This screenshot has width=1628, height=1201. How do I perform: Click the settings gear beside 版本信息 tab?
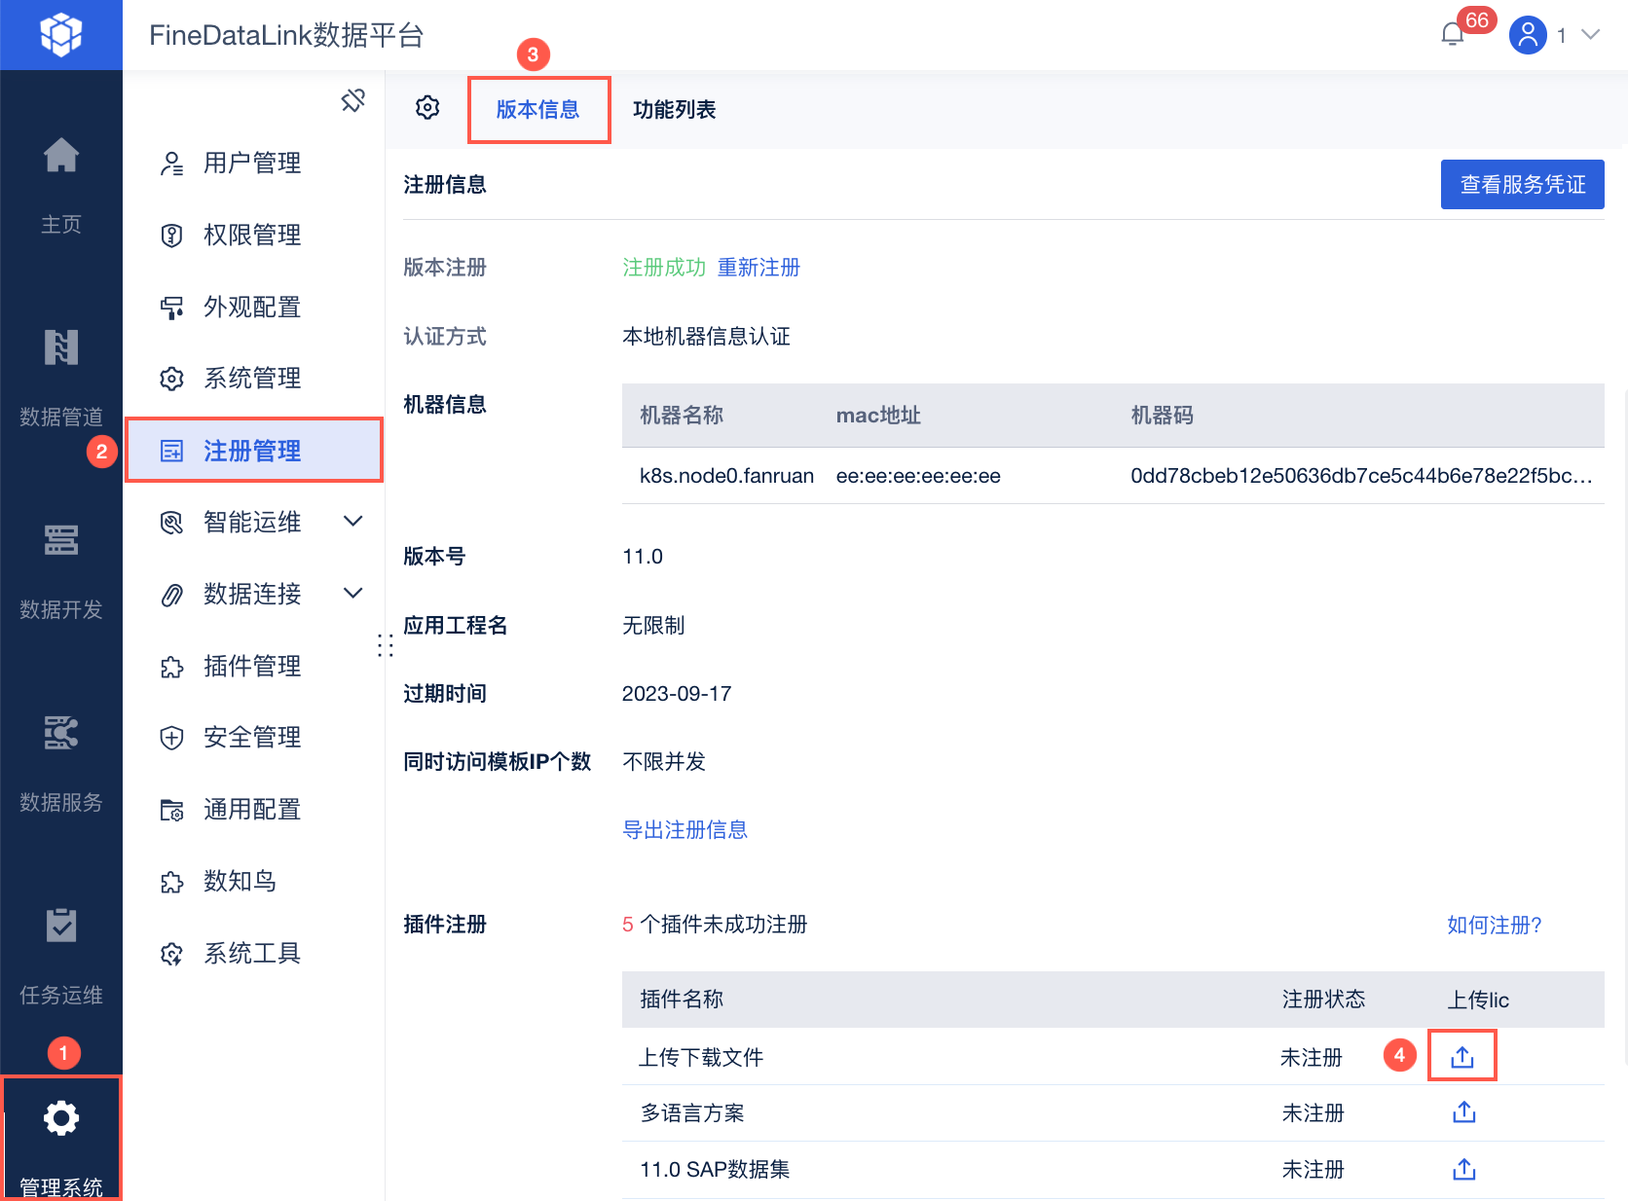pyautogui.click(x=427, y=108)
